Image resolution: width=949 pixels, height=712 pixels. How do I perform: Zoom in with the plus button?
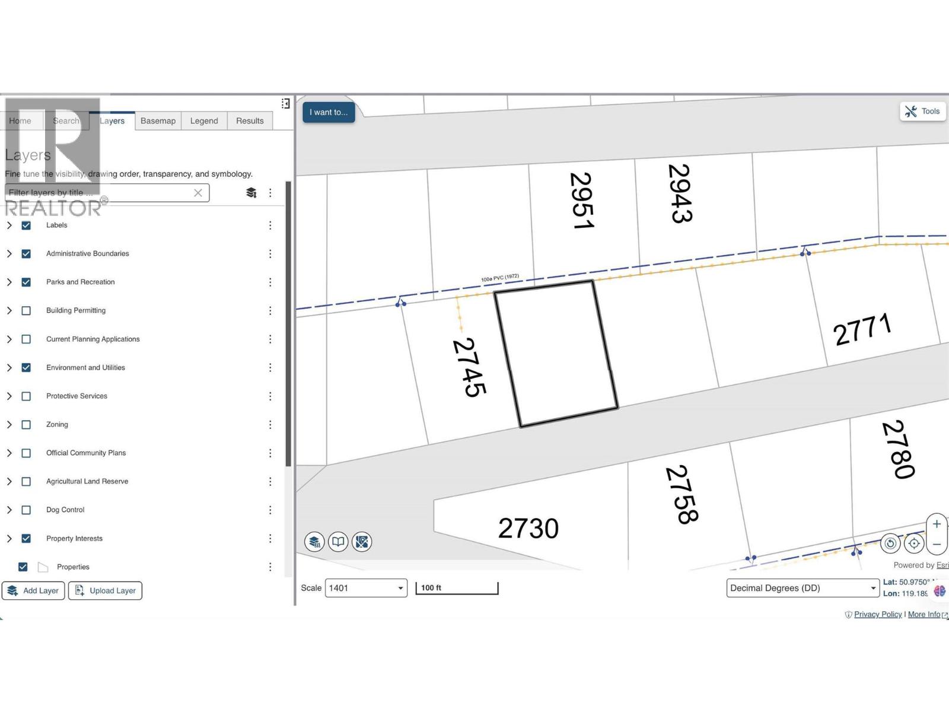(937, 525)
